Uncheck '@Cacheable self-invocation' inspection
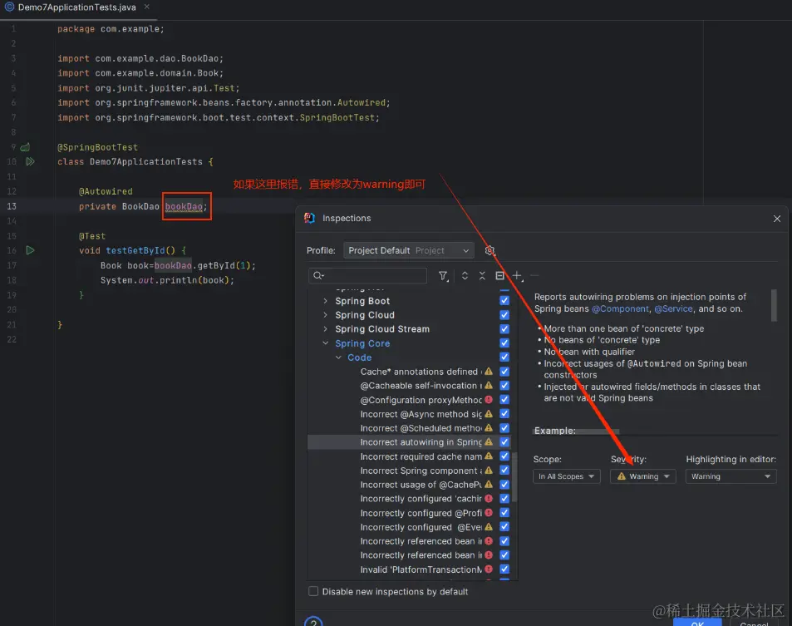Image resolution: width=792 pixels, height=626 pixels. tap(504, 386)
